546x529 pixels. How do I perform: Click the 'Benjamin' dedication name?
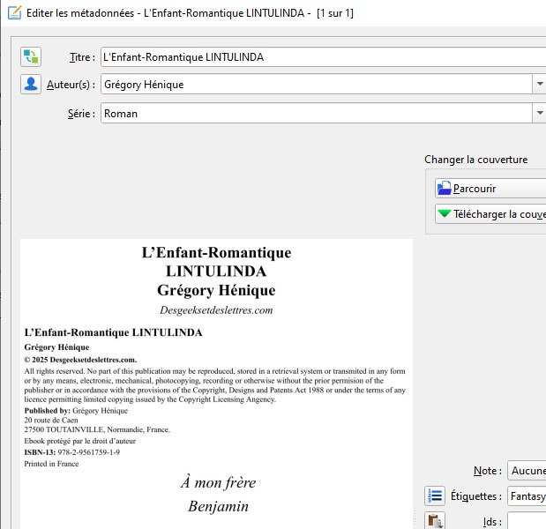219,506
